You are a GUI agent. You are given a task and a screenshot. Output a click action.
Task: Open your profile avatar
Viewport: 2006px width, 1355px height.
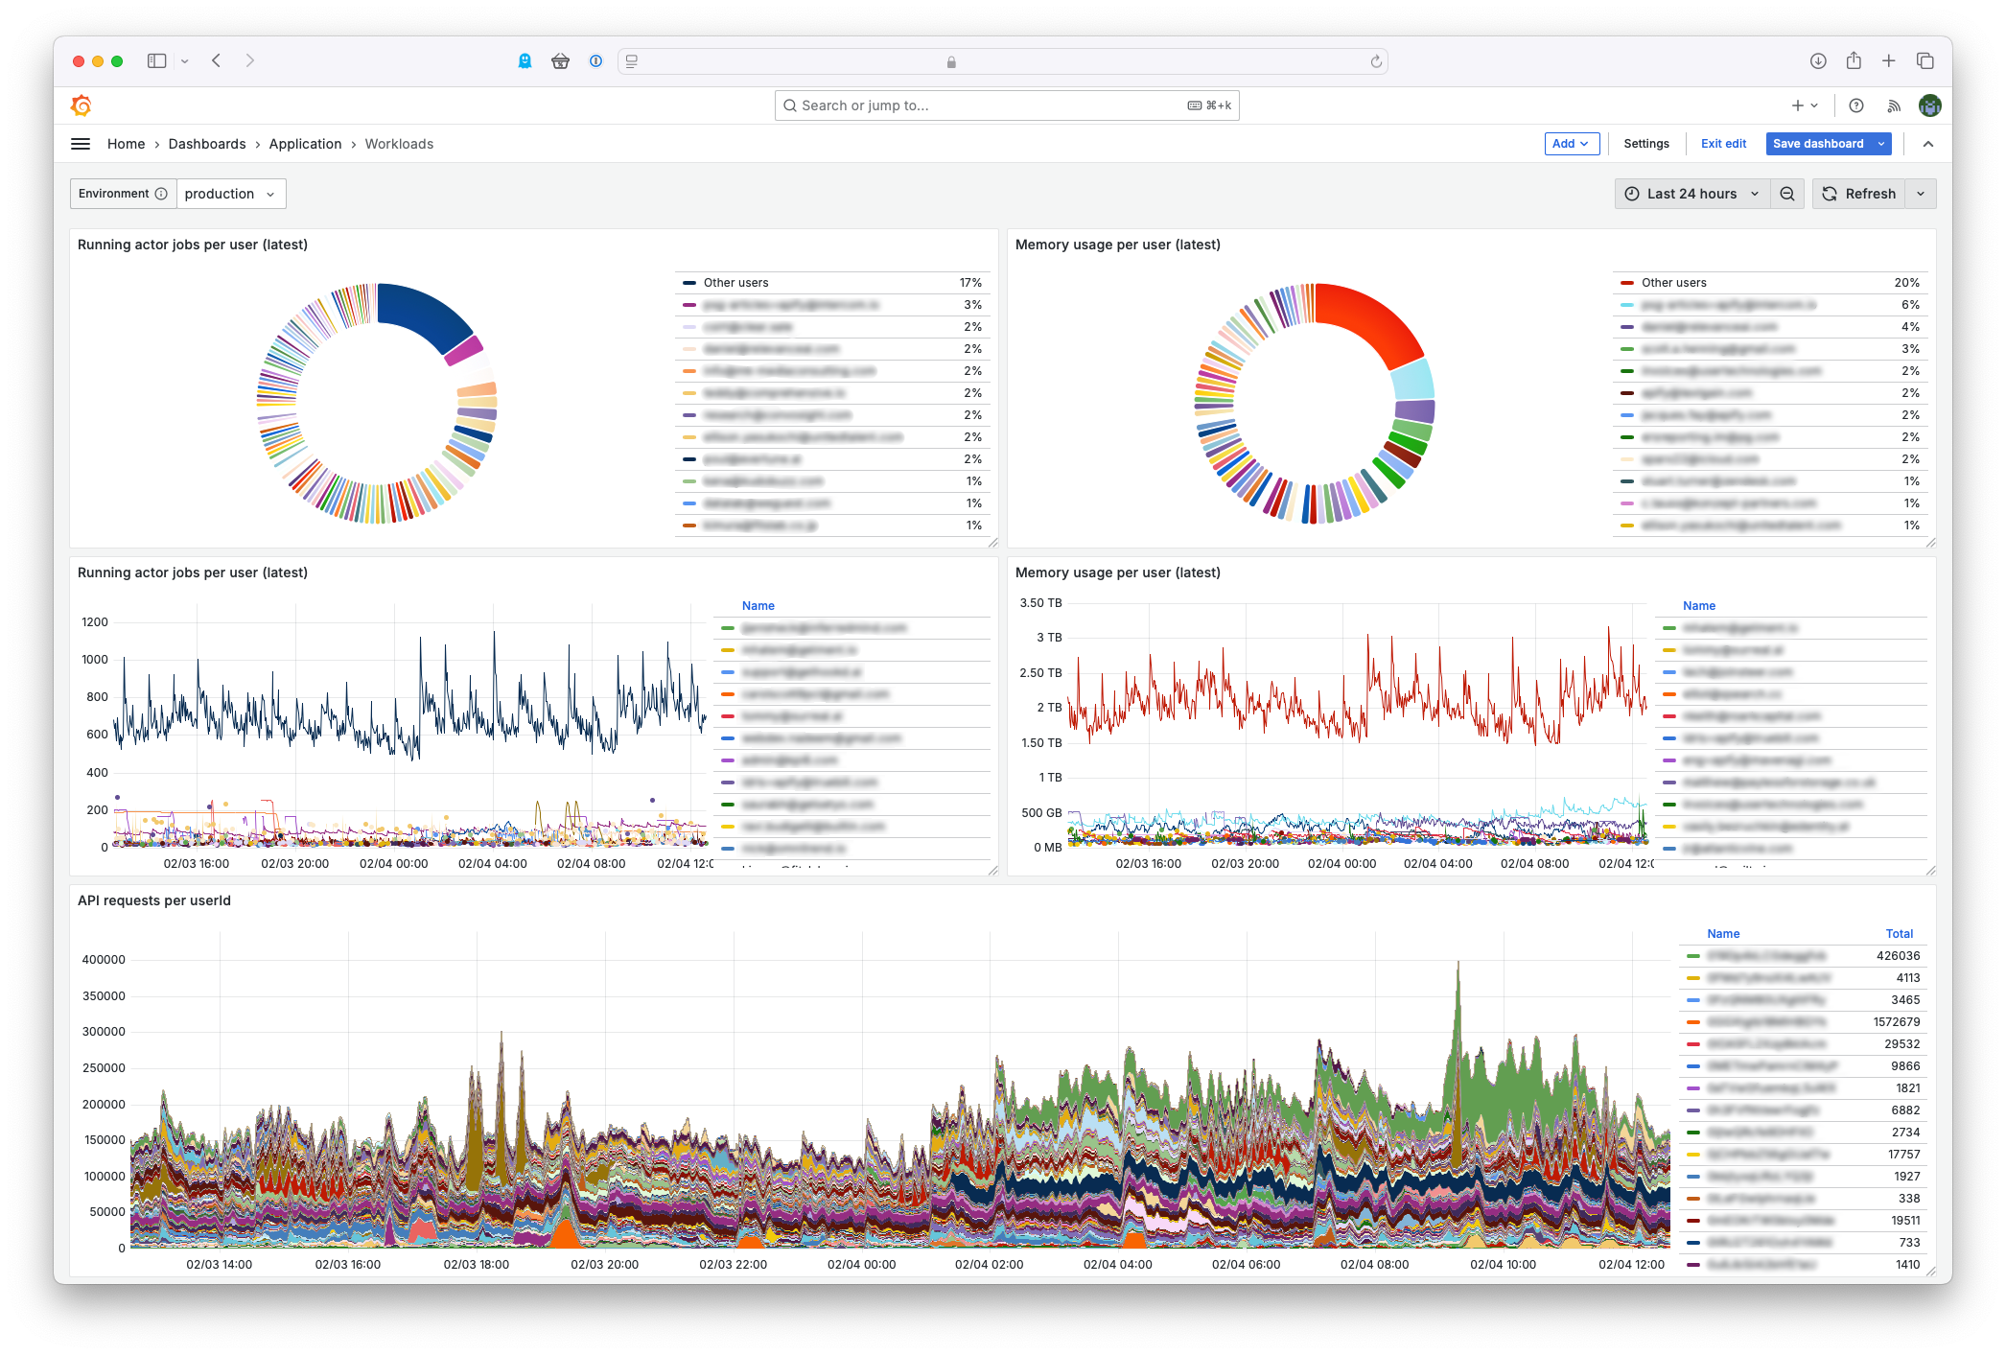(x=1930, y=105)
